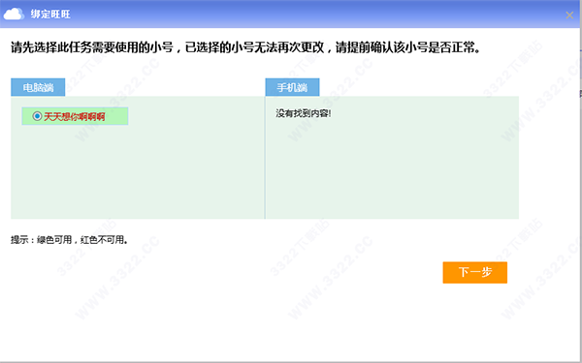This screenshot has width=582, height=363.
Task: Click the cloud logo icon in title bar
Action: 14,15
